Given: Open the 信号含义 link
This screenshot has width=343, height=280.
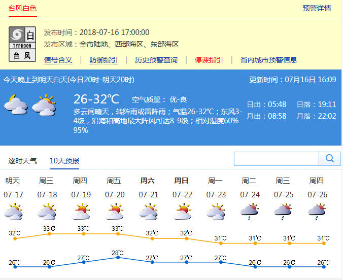Looking at the screenshot, I should tap(58, 60).
